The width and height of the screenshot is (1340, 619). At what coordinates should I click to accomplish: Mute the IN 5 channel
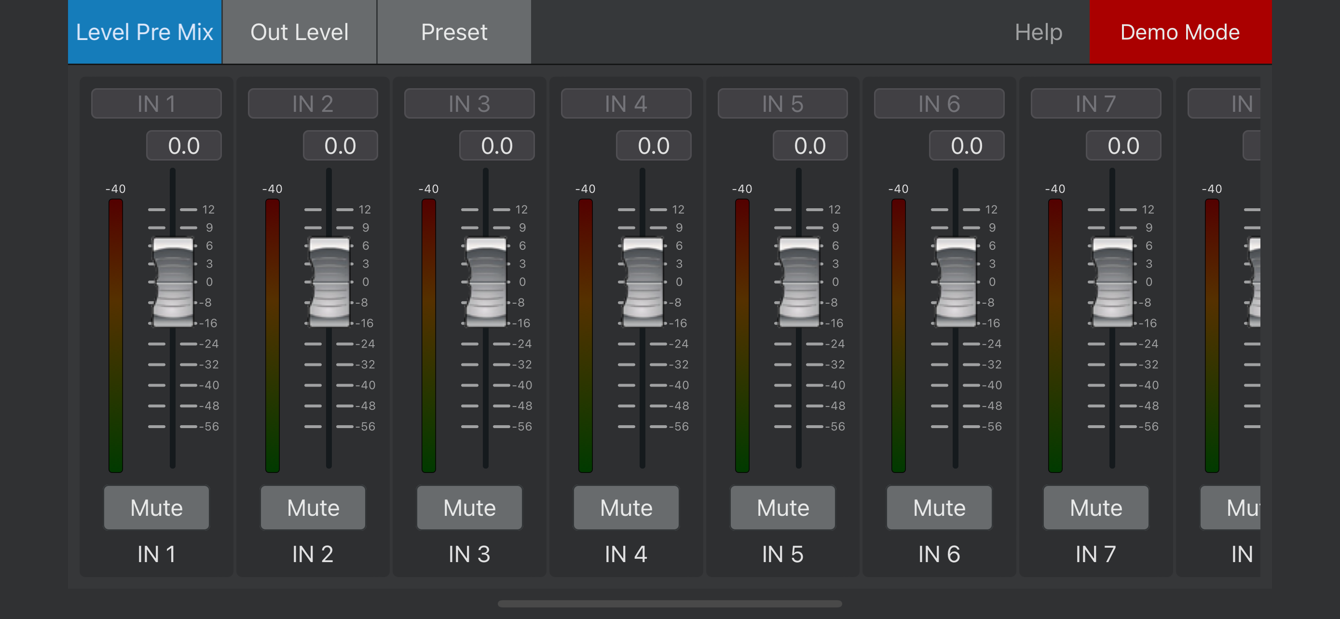(x=783, y=508)
